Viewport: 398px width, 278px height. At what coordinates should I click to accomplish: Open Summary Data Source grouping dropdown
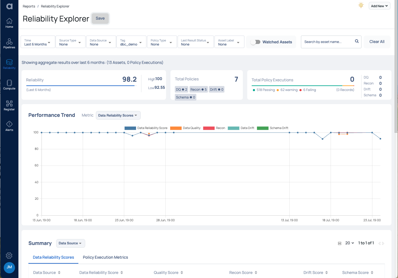(71, 243)
